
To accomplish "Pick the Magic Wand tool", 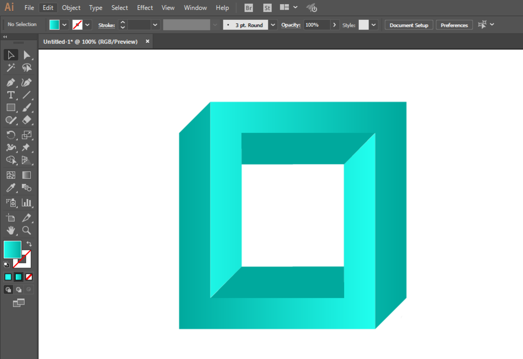I will [x=10, y=68].
